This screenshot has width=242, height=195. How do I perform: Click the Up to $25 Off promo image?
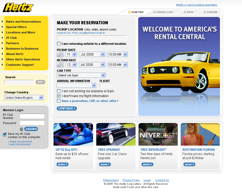point(73,134)
